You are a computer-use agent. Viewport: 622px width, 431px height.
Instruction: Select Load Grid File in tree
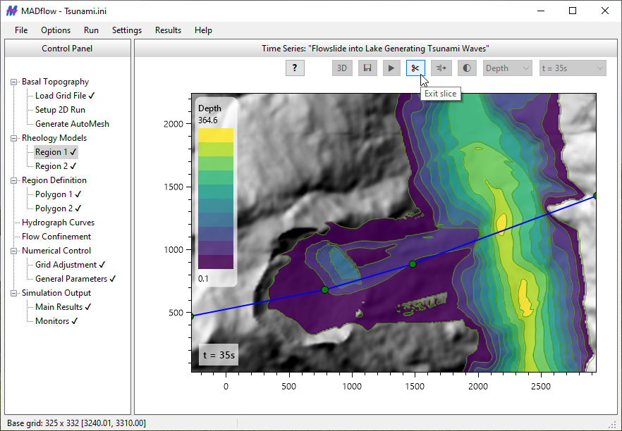click(61, 96)
